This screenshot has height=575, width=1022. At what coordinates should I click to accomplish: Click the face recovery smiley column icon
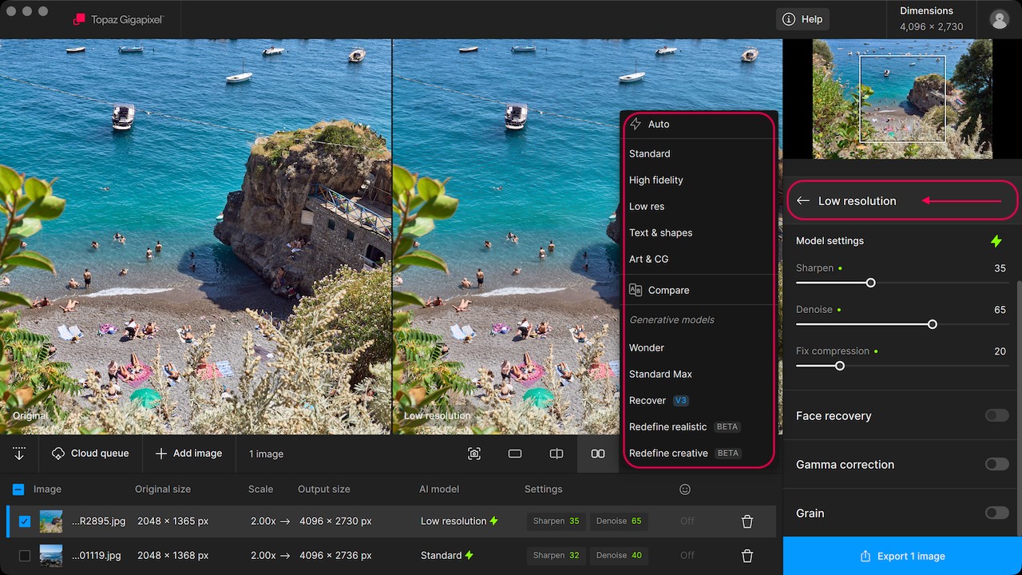(x=685, y=489)
